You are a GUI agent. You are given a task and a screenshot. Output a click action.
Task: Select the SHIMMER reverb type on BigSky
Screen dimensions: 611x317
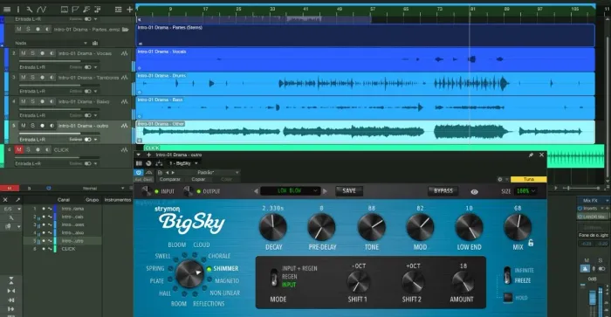click(x=226, y=269)
